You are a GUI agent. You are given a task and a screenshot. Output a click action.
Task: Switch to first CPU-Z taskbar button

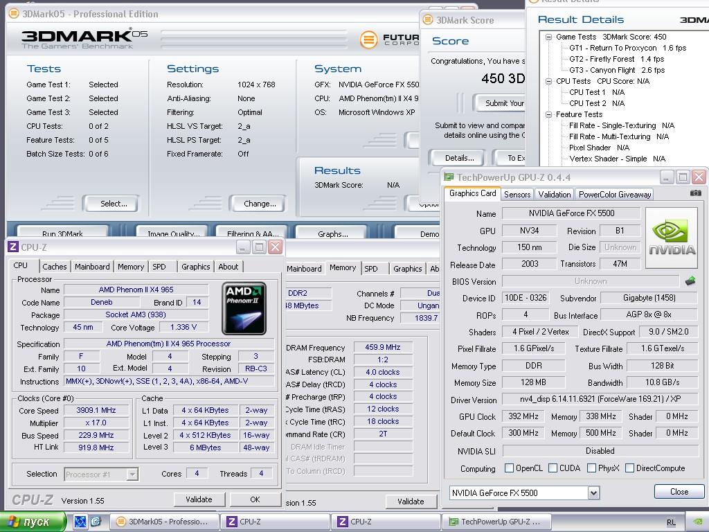[x=275, y=522]
